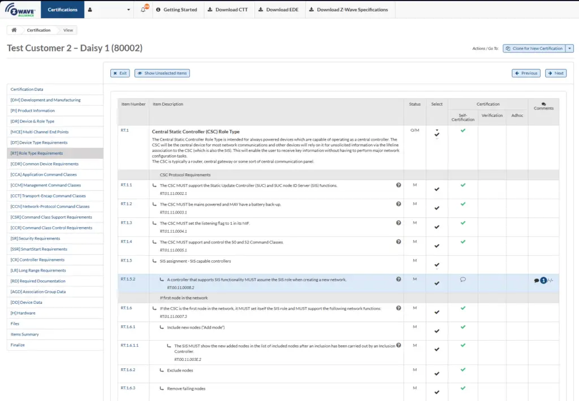Toggle select checkmark for RT.1.1
Image resolution: width=579 pixels, height=401 pixels.
437,189
